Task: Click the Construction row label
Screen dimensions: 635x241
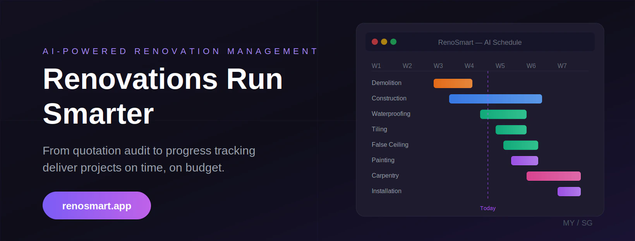Action: pos(389,98)
